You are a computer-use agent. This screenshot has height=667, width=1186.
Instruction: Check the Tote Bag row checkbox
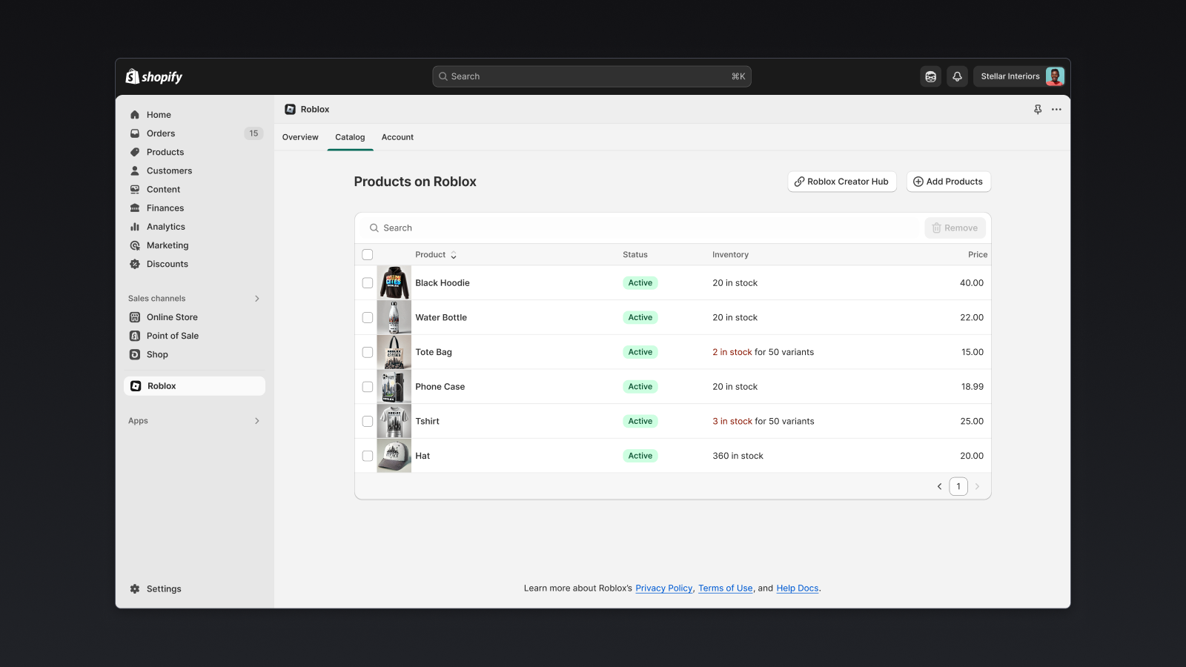click(368, 352)
